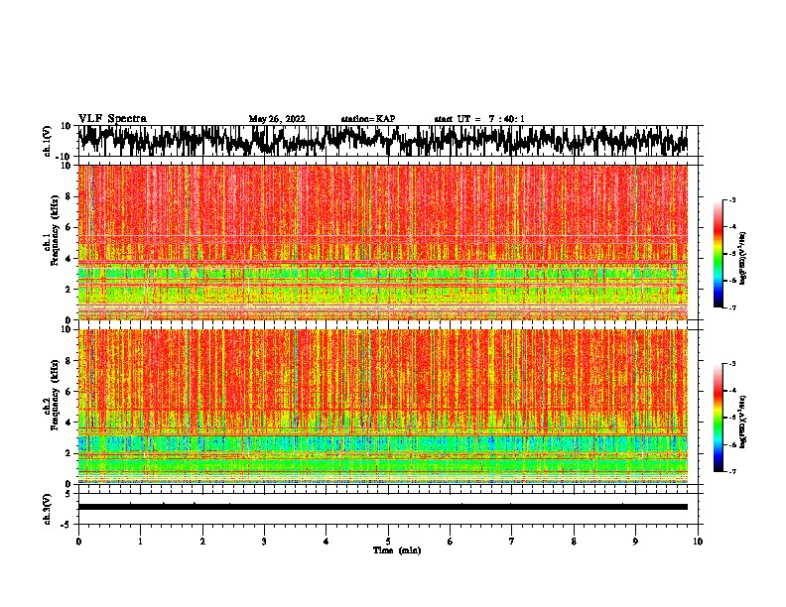
Task: Click the "9" tick on the Time axis
Action: click(635, 542)
